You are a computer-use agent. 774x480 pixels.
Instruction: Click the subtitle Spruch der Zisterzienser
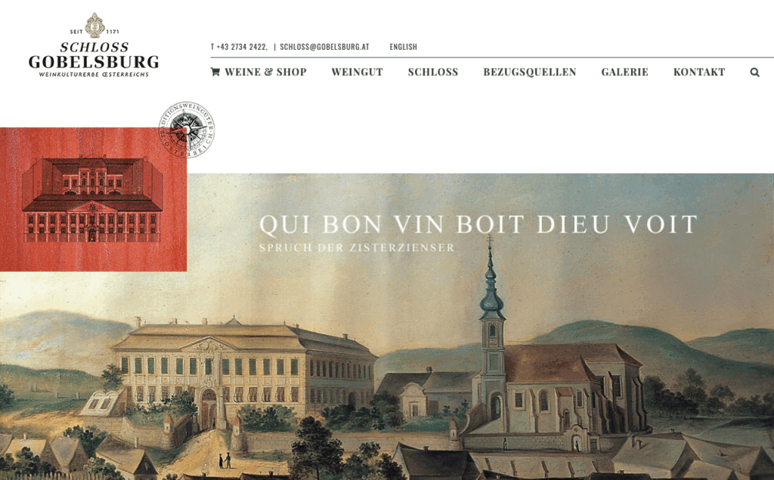(357, 248)
